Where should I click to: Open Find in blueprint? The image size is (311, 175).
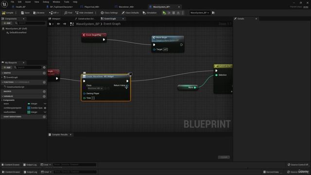[x=68, y=13]
